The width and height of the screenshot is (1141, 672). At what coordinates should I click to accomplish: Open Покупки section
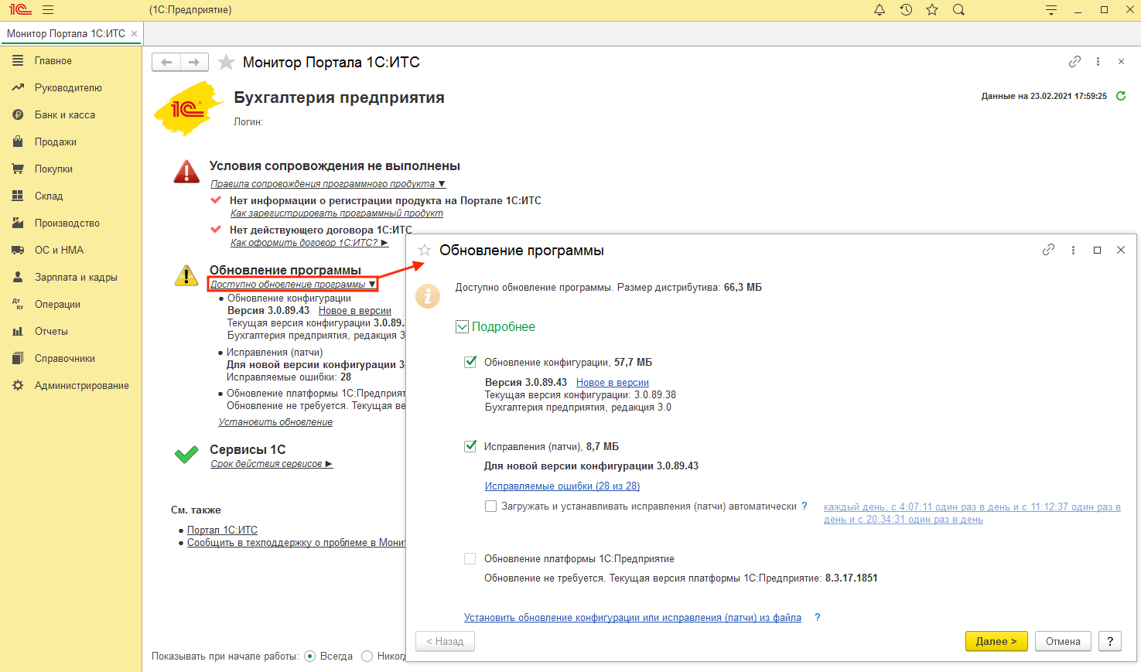[53, 169]
